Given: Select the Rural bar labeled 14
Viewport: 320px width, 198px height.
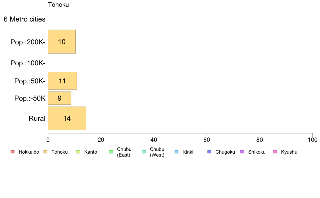Looking at the screenshot, I should 67,118.
